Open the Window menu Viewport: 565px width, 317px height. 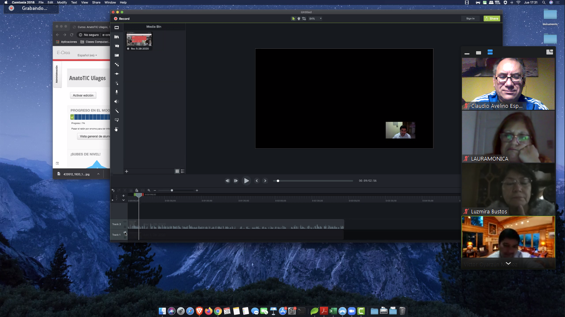[110, 2]
